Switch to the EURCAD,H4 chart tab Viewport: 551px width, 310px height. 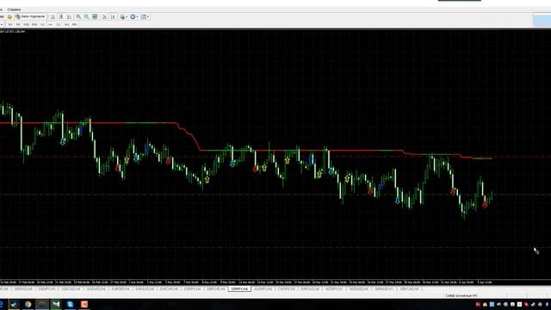(310, 289)
